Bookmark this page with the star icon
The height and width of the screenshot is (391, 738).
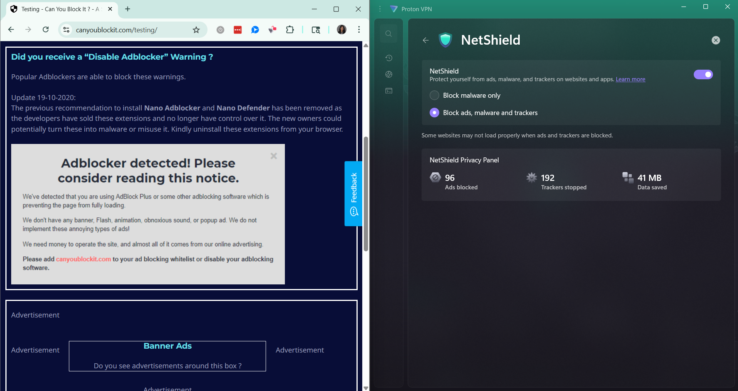[x=196, y=30]
